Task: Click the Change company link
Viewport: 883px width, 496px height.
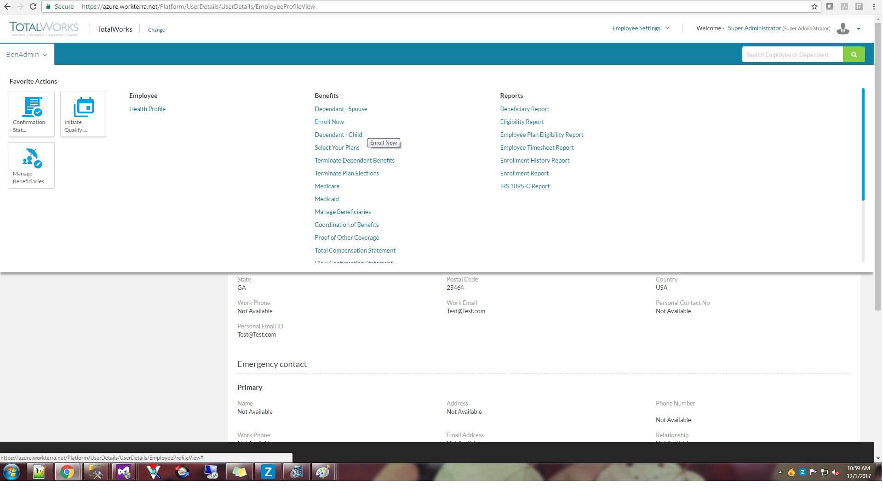Action: [x=156, y=30]
